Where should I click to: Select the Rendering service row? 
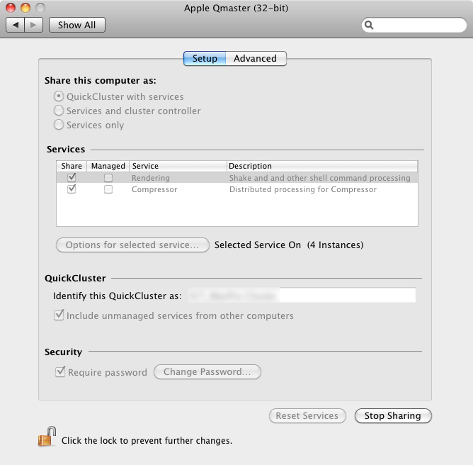point(237,177)
